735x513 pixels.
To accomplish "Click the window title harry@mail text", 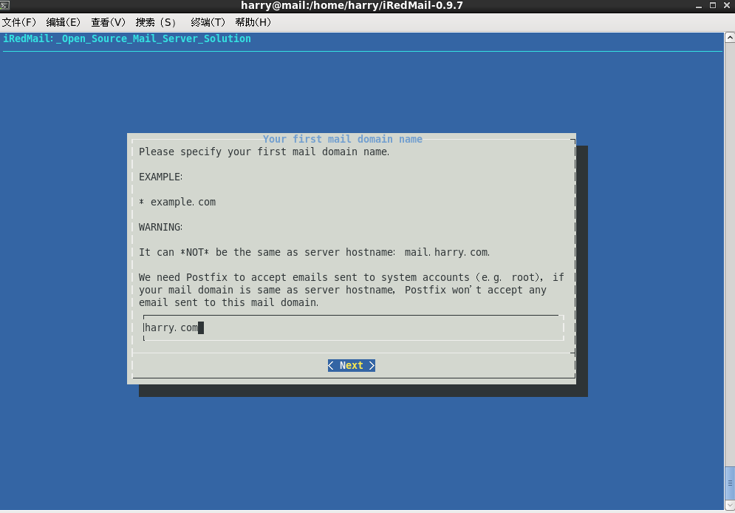I will 352,6.
